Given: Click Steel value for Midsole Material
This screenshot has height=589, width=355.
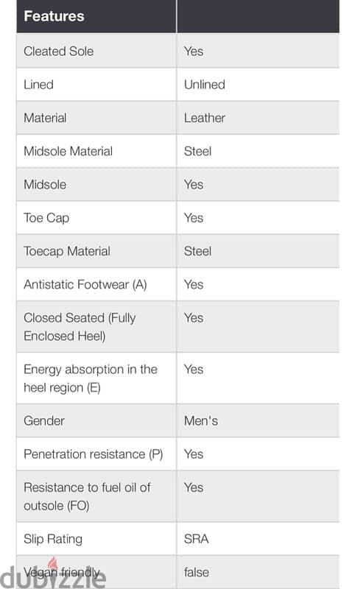Looking at the screenshot, I should (197, 152).
